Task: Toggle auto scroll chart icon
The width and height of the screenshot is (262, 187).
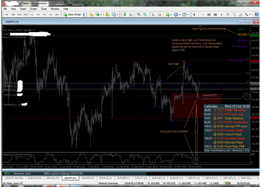Action: coord(153,15)
